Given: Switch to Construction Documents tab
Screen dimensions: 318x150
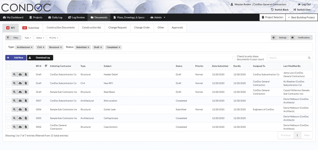Looking at the screenshot, I should tap(61, 28).
